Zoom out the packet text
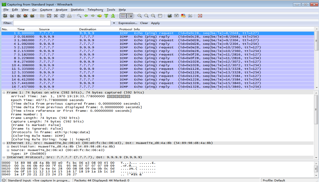319x182 pixels. pos(146,16)
